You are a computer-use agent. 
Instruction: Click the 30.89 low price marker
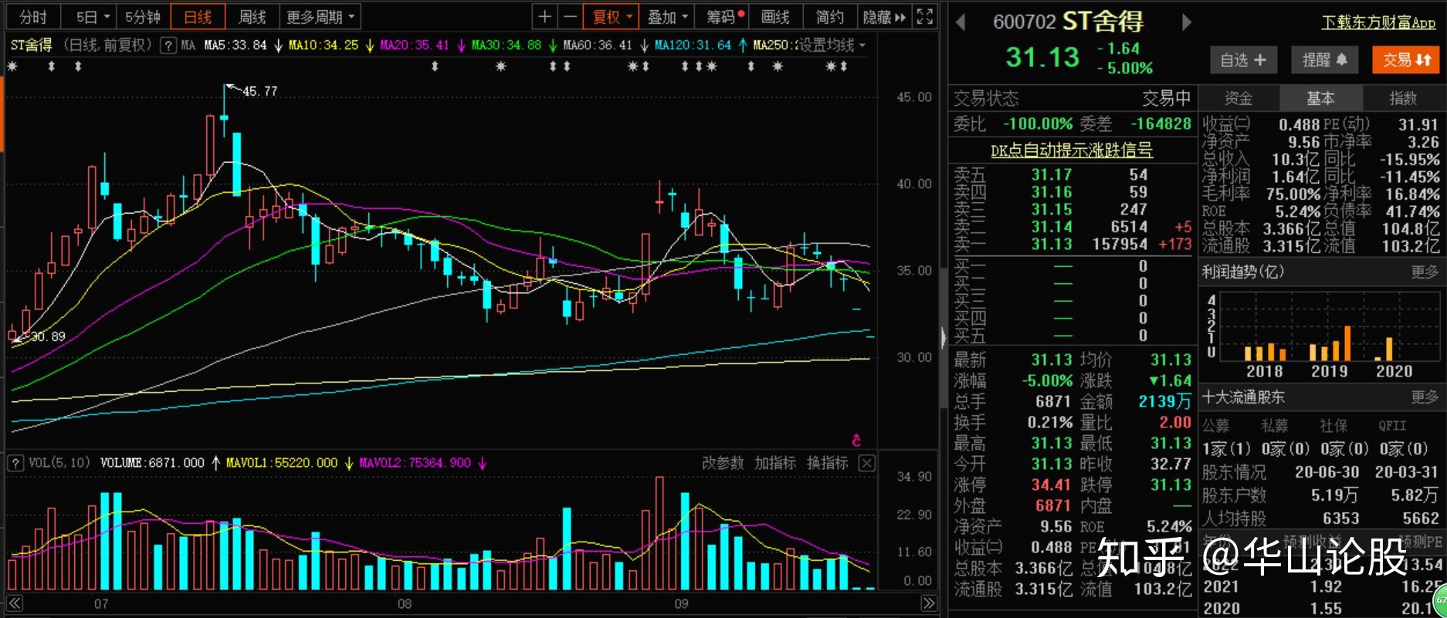pyautogui.click(x=48, y=336)
